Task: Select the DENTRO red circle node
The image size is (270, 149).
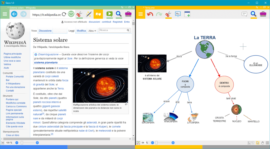Action: (224, 84)
